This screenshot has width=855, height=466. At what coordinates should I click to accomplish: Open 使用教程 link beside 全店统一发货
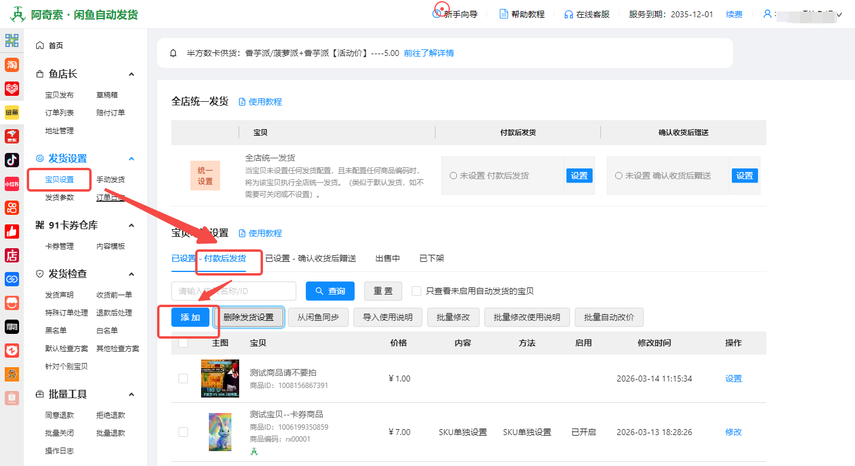click(x=261, y=102)
